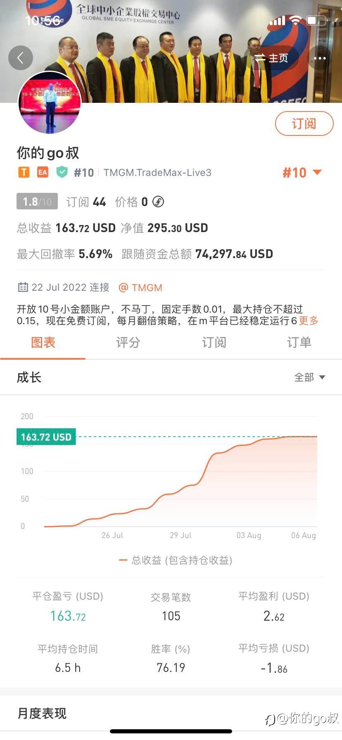
Task: Tap the calendar icon near connection date
Action: (x=23, y=287)
